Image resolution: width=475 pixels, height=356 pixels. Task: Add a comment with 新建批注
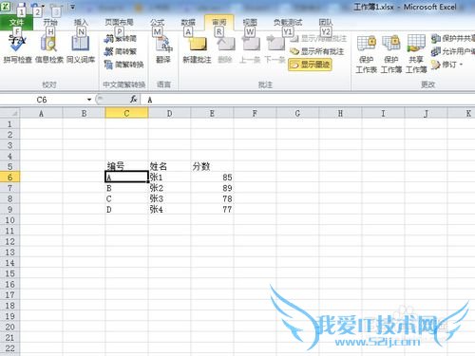(197, 49)
